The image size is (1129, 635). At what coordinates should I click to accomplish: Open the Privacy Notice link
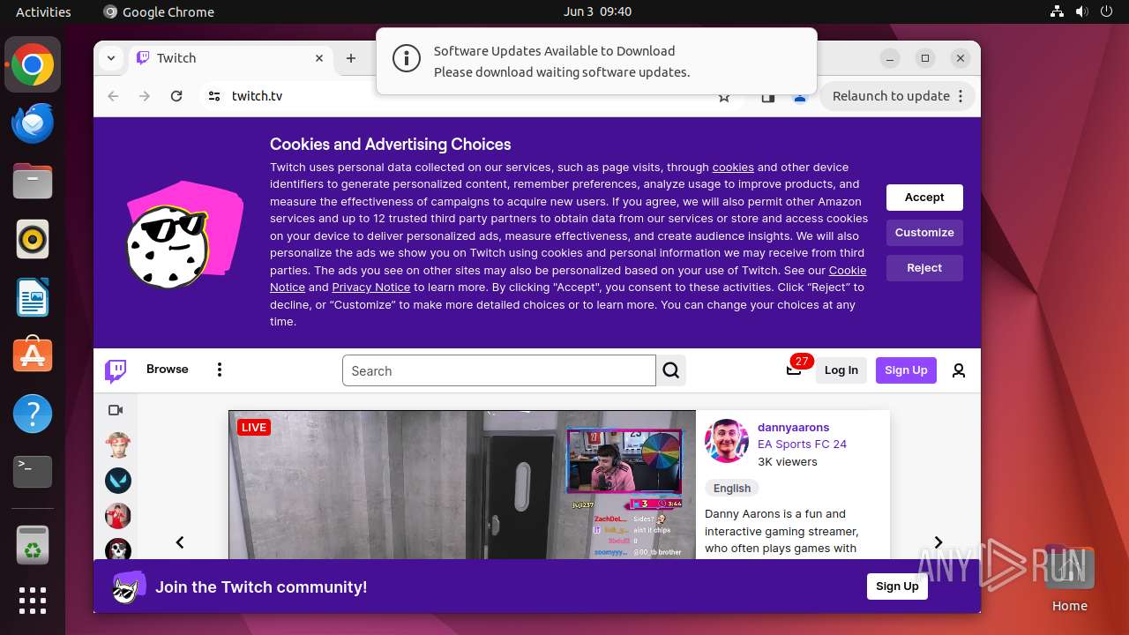click(371, 288)
